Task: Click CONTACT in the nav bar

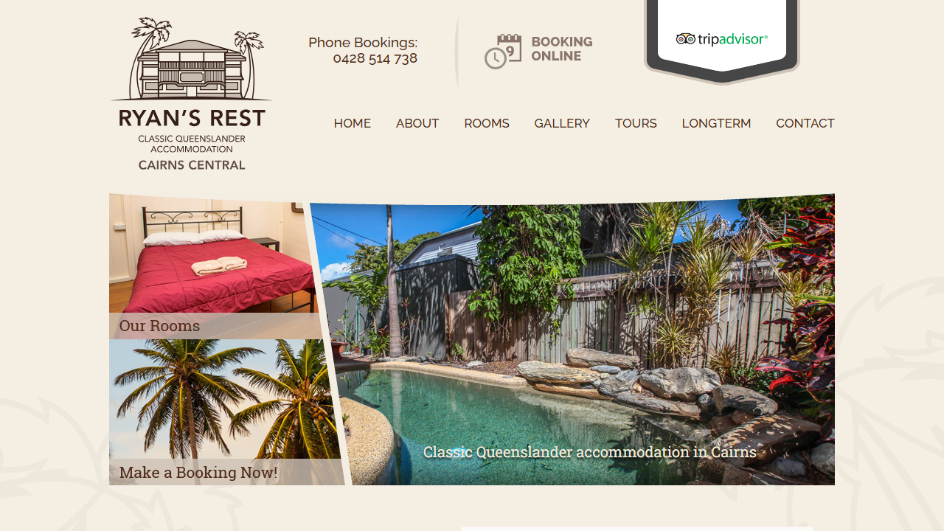Action: 805,123
